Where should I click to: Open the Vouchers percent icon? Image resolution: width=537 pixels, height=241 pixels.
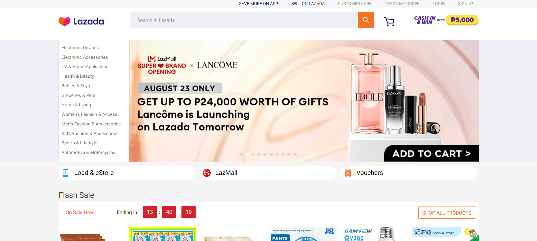click(348, 173)
